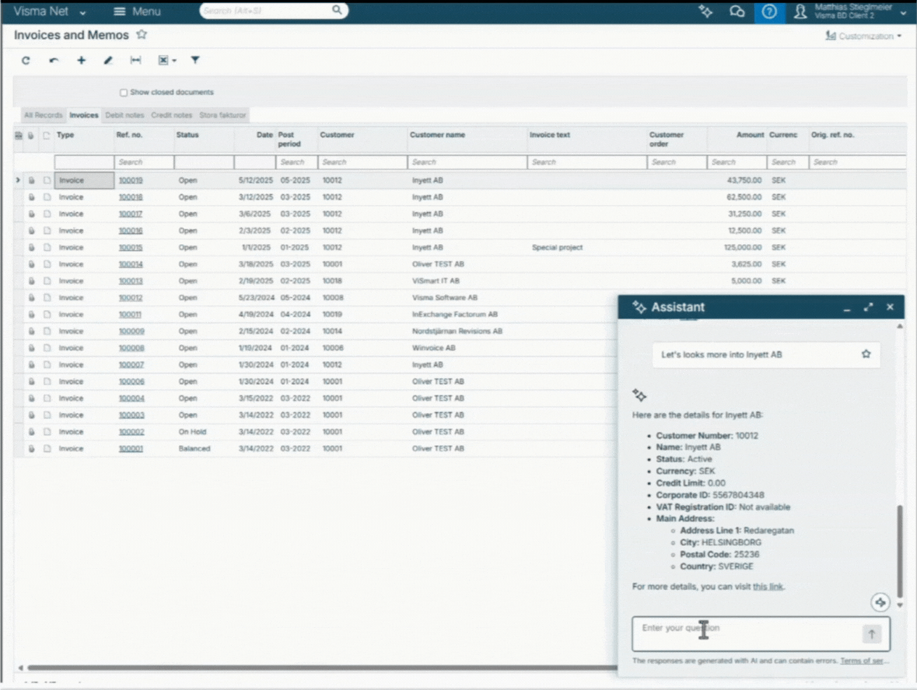Expand the Visma Net product dropdown

(x=83, y=13)
